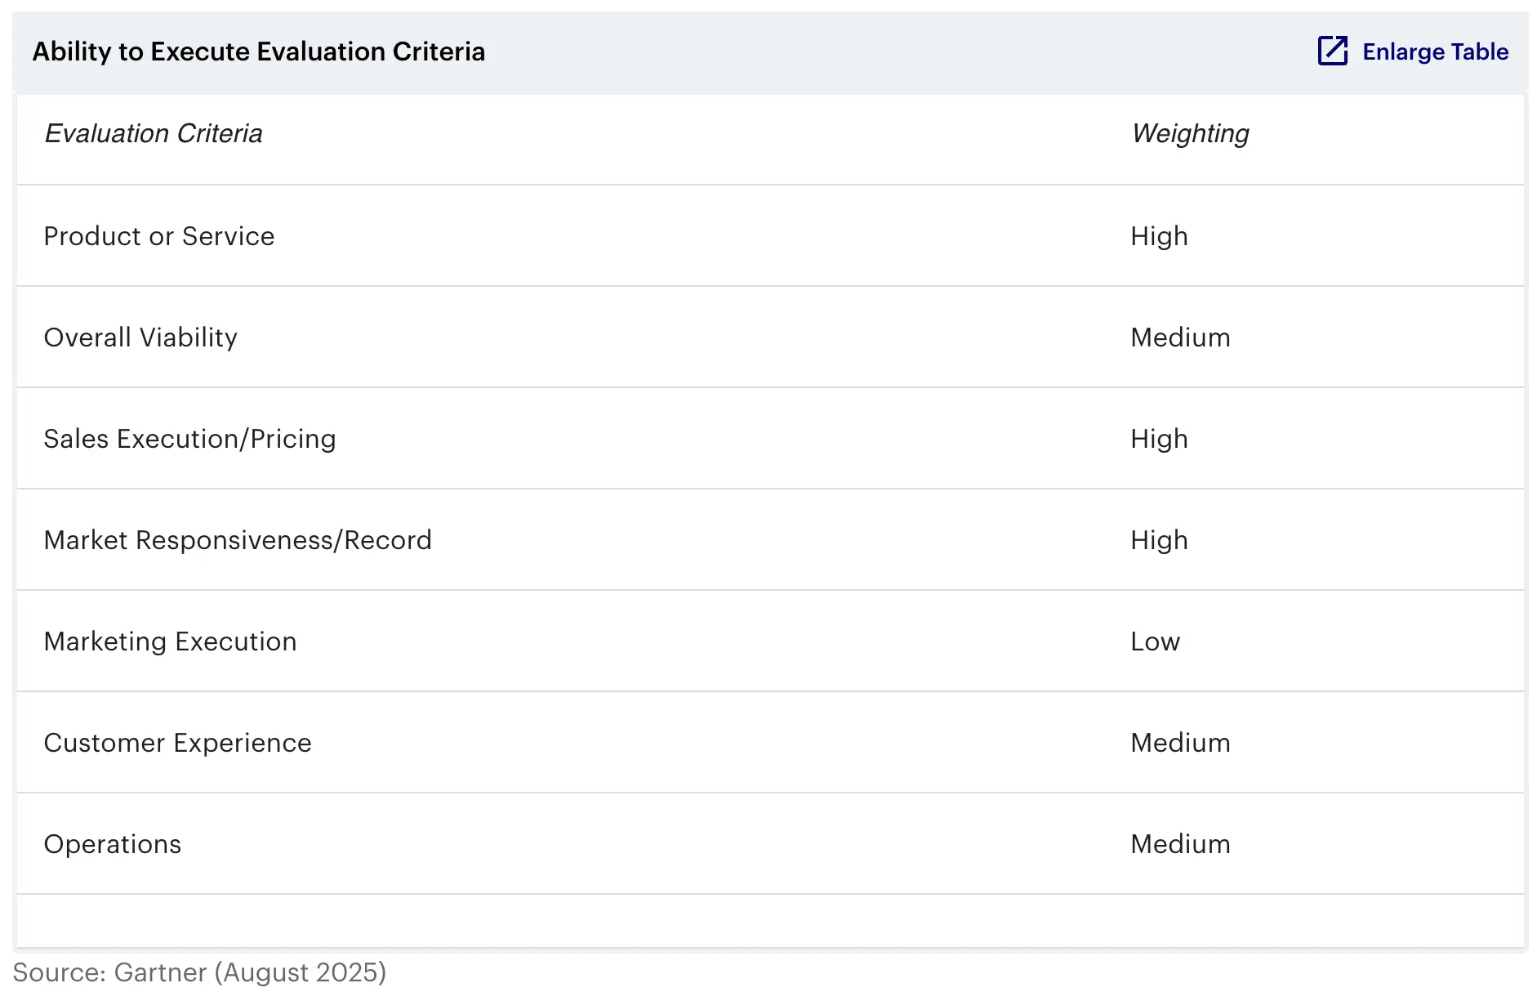Image resolution: width=1537 pixels, height=992 pixels.
Task: Select the Evaluation Criteria column header
Action: click(x=154, y=133)
